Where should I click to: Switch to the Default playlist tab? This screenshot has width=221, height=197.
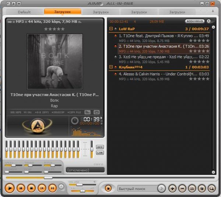pos(24,12)
